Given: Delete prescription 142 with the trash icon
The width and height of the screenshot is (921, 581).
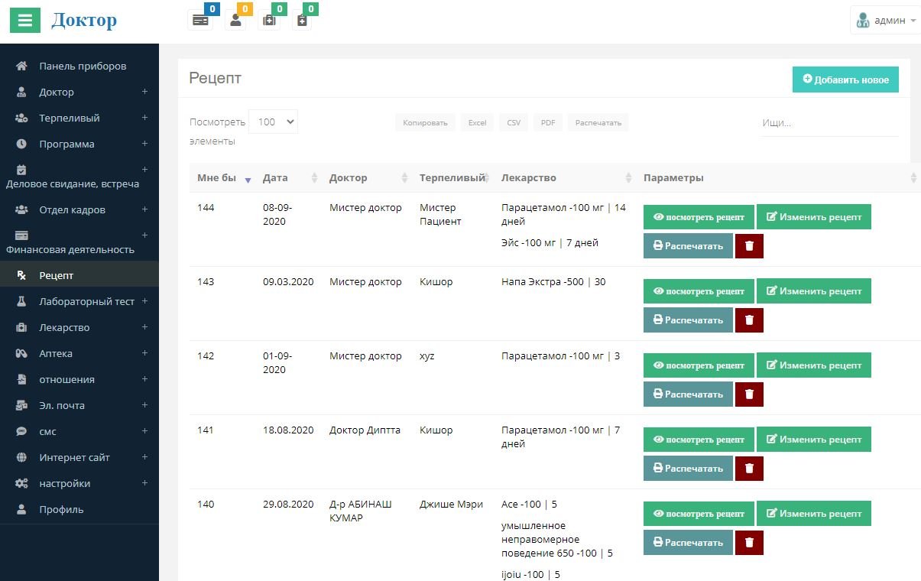Looking at the screenshot, I should [x=749, y=394].
